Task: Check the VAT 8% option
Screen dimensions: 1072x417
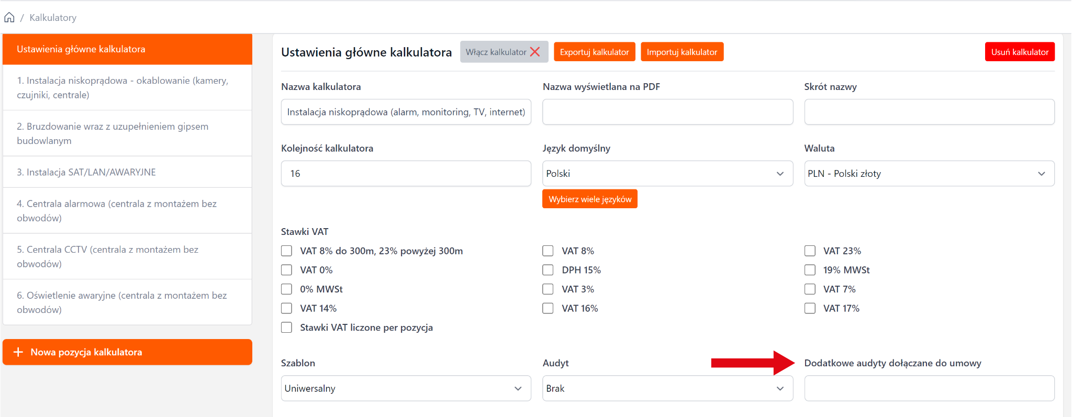Action: 548,251
